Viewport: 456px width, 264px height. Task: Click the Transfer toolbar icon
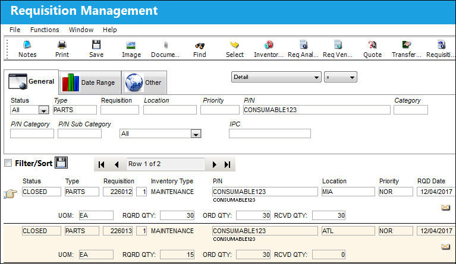click(406, 45)
